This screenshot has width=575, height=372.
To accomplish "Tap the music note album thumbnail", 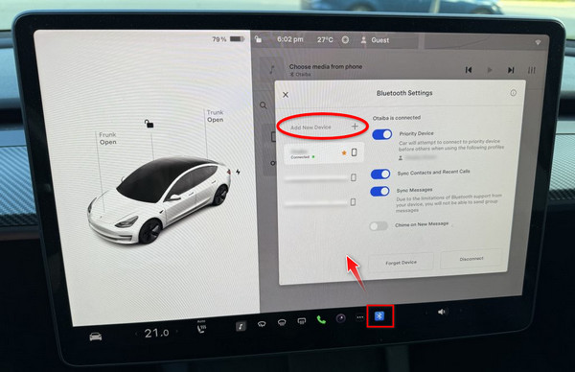I will (272, 69).
